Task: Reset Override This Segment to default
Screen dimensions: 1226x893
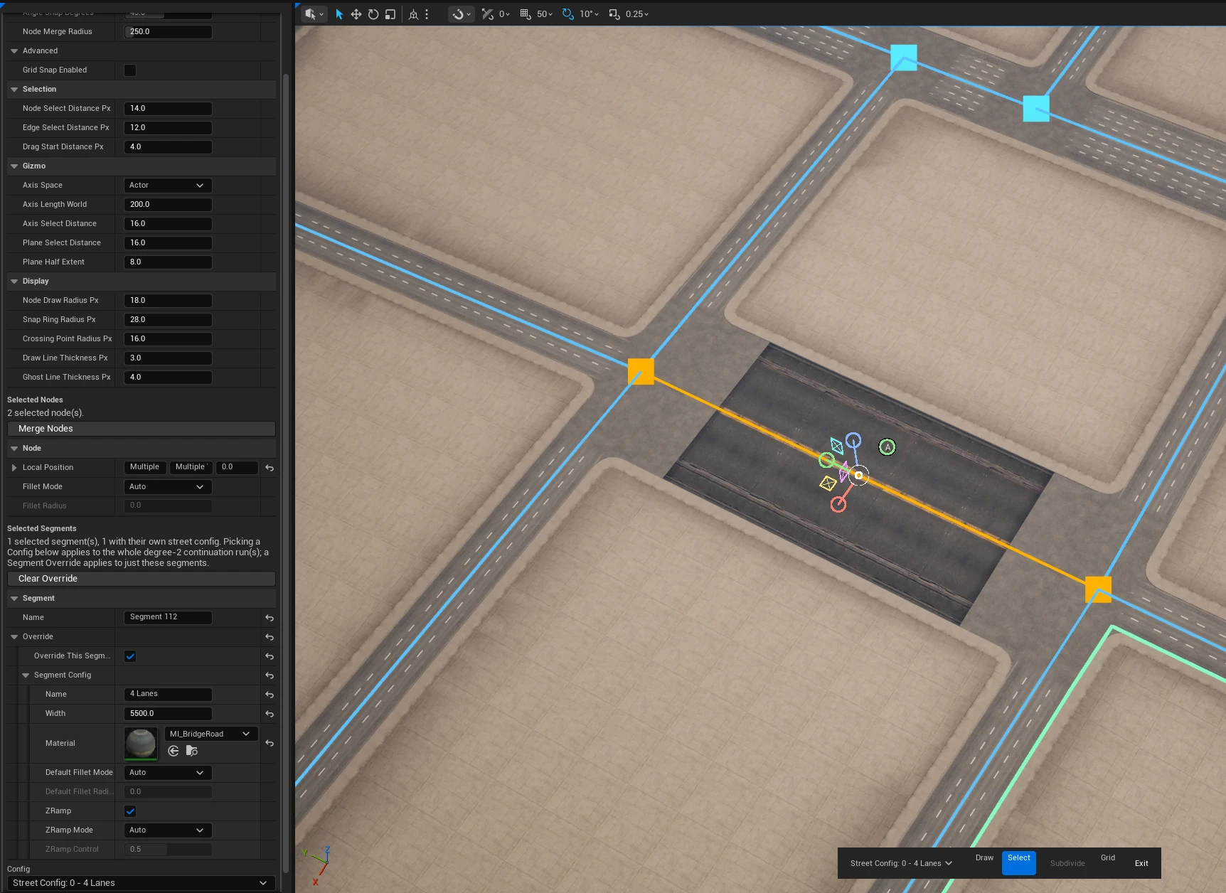Action: [x=270, y=656]
